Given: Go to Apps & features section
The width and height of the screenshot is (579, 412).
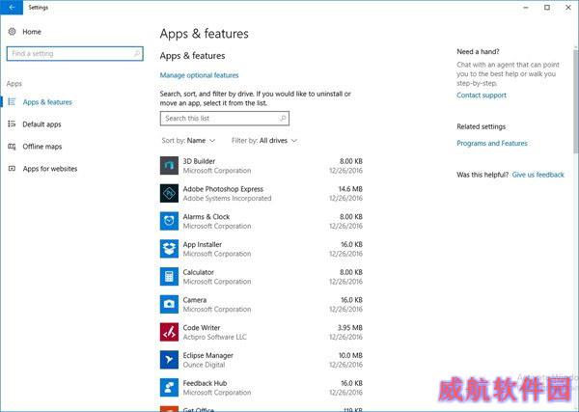Looking at the screenshot, I should [47, 102].
